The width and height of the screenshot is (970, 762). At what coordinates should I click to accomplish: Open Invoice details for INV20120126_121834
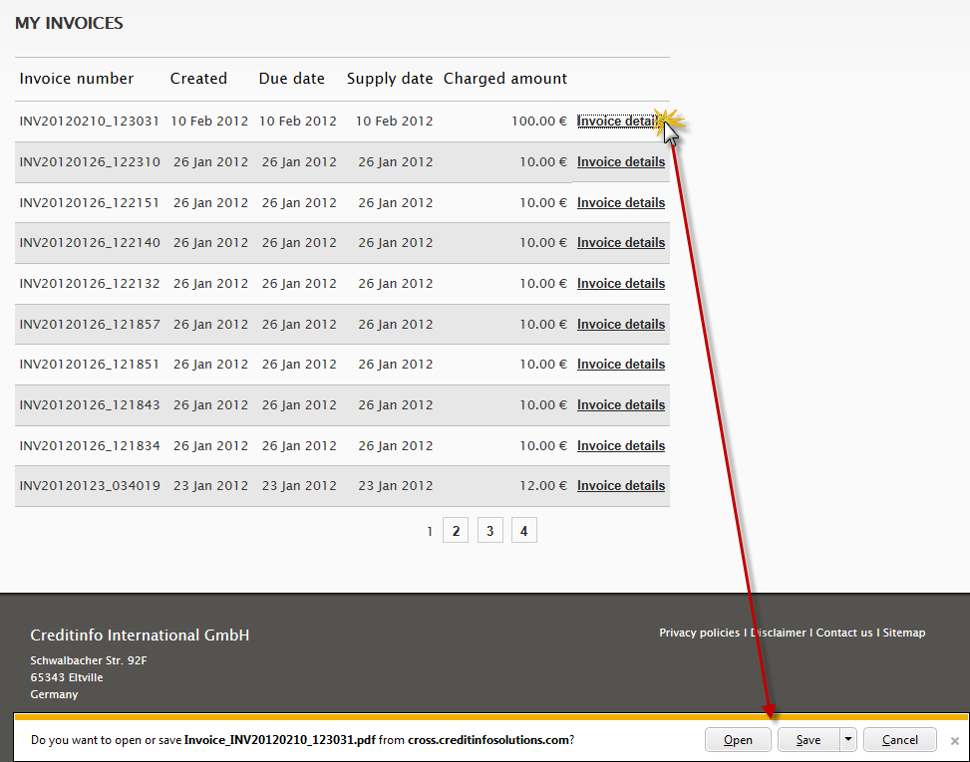(x=620, y=446)
